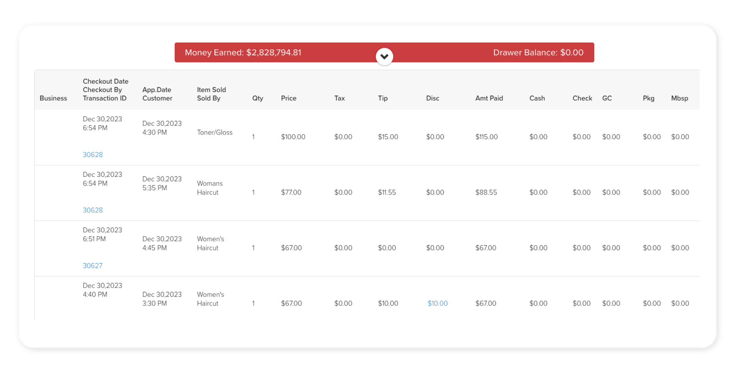Viewport: 735px width, 373px height.
Task: Select the Mbsp column header
Action: [679, 98]
